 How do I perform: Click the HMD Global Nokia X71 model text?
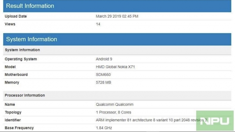coord(116,67)
